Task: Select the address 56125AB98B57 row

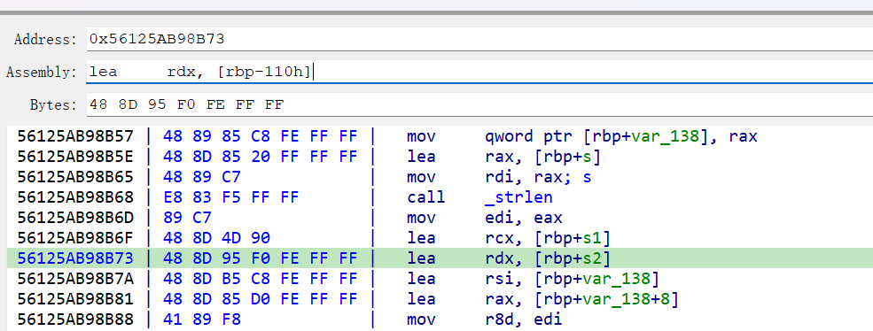Action: click(x=440, y=136)
